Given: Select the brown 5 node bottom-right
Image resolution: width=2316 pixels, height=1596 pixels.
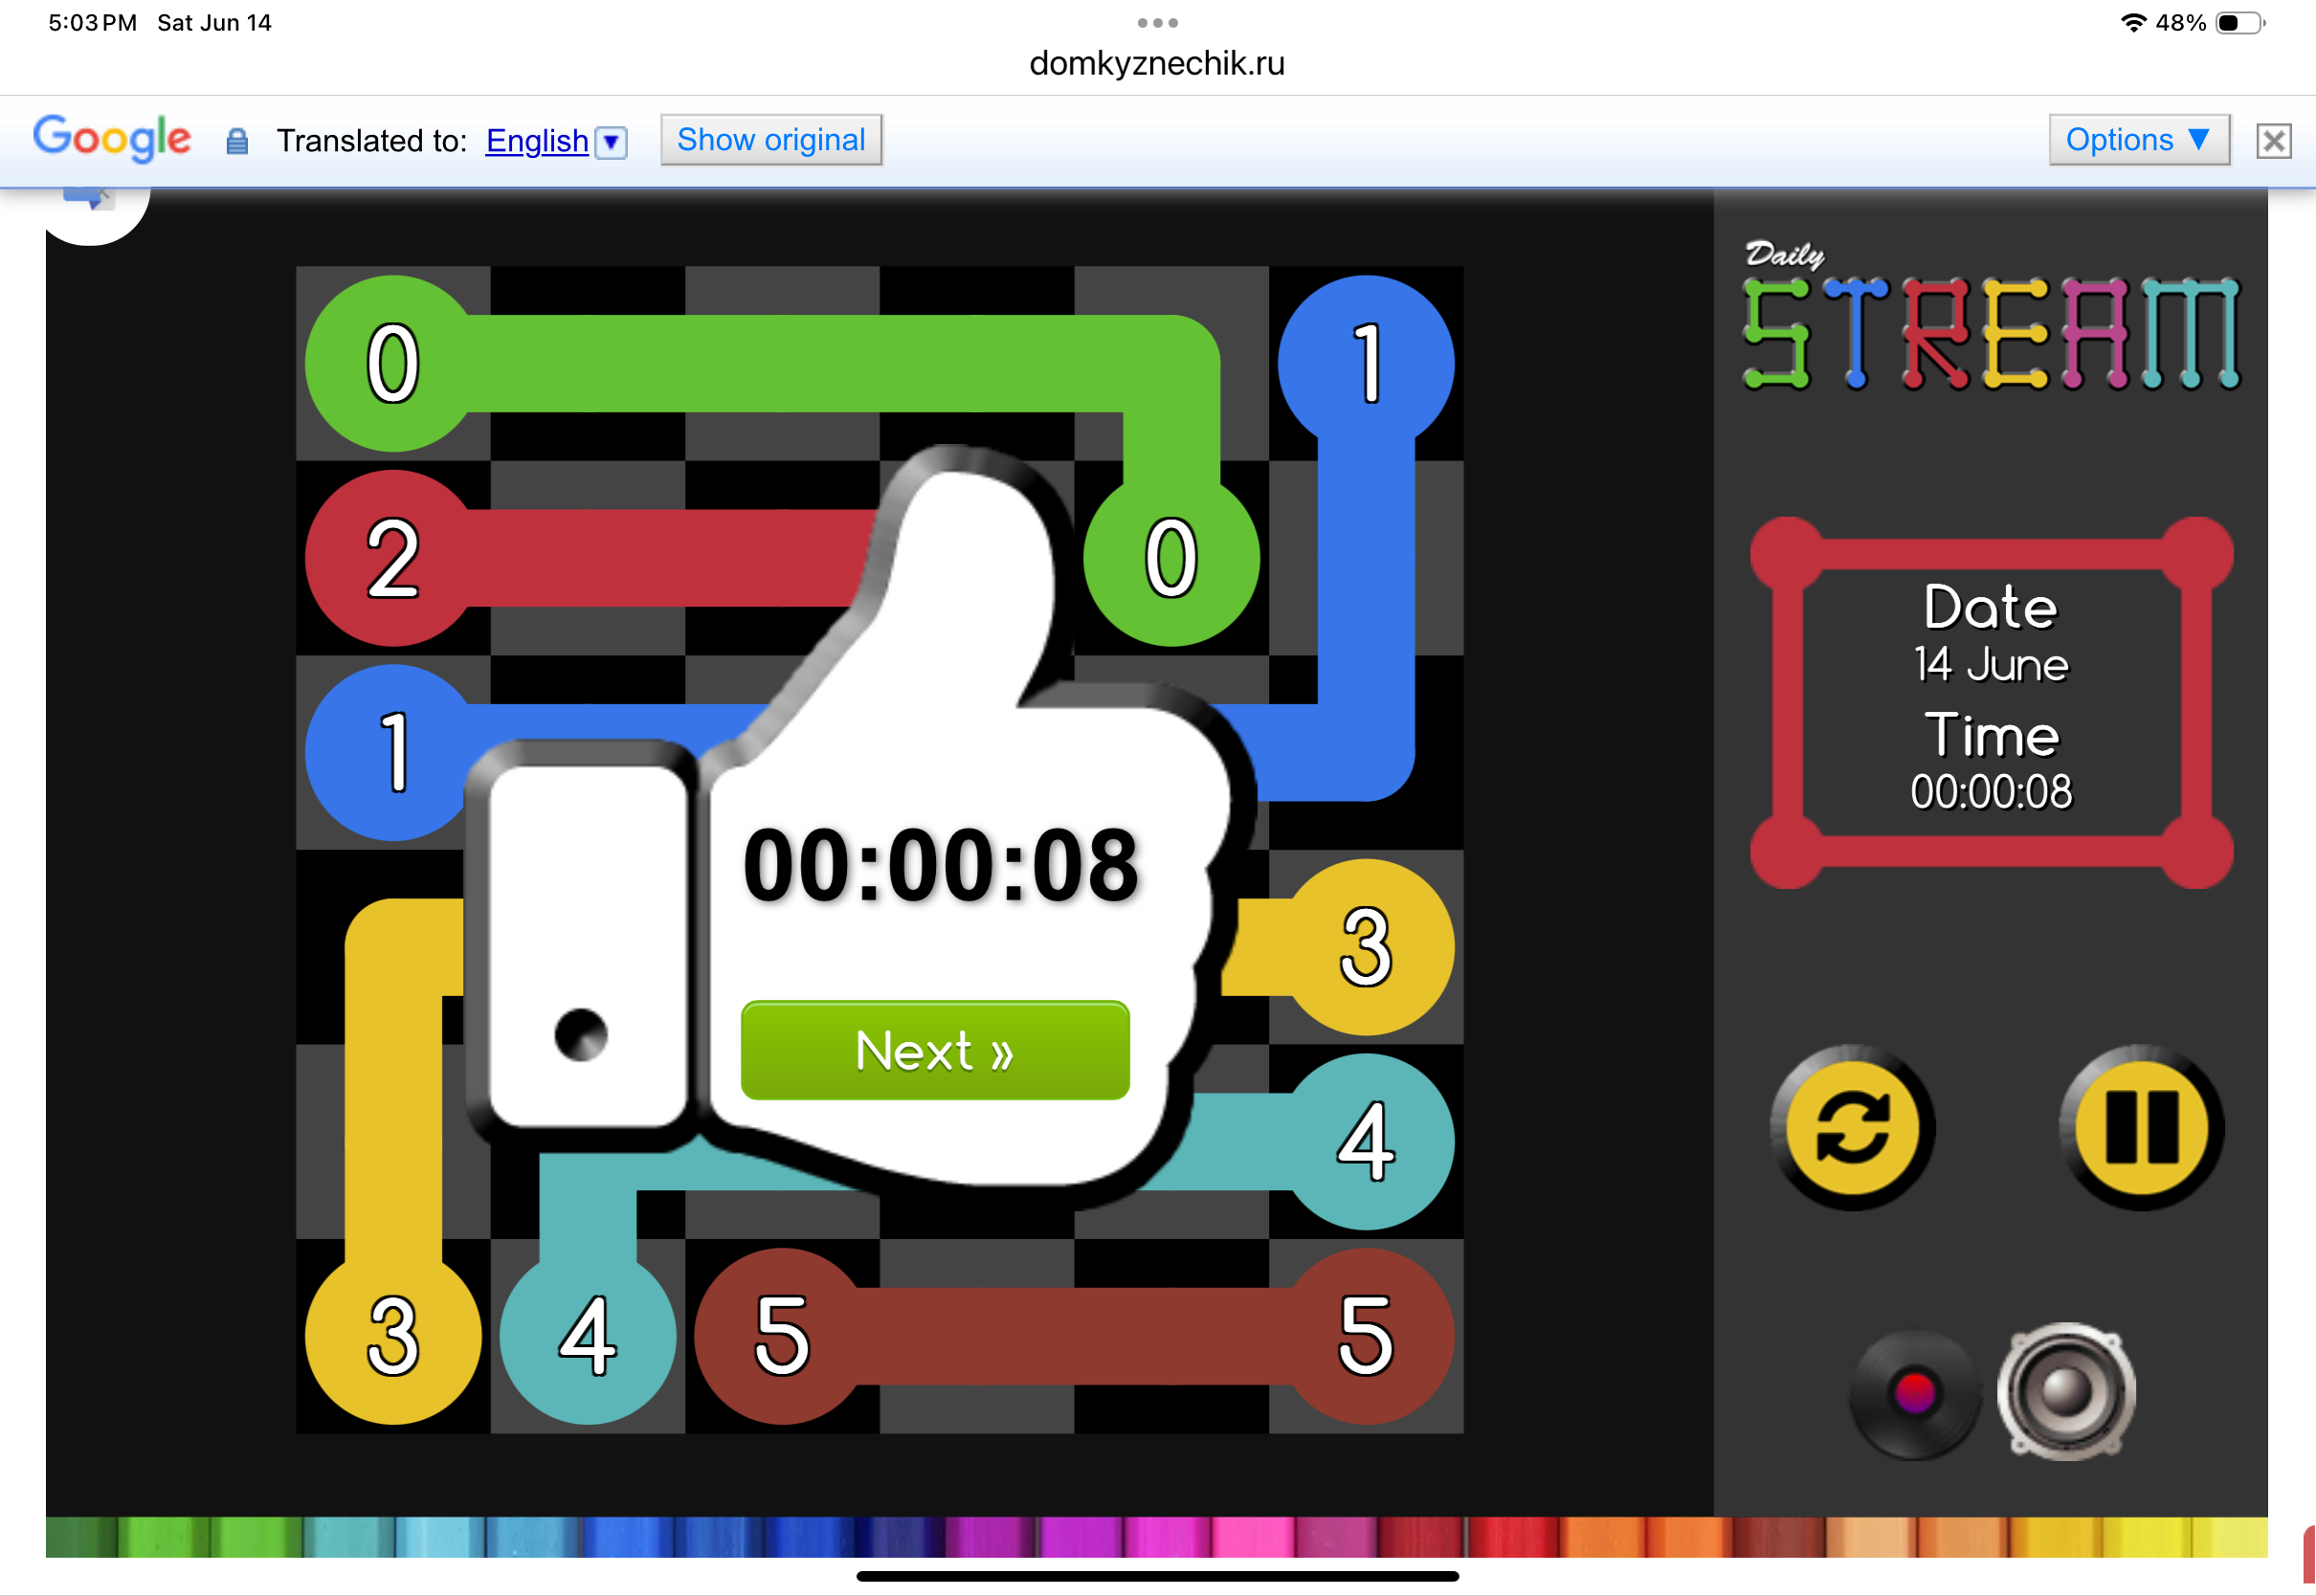Looking at the screenshot, I should pos(1366,1336).
